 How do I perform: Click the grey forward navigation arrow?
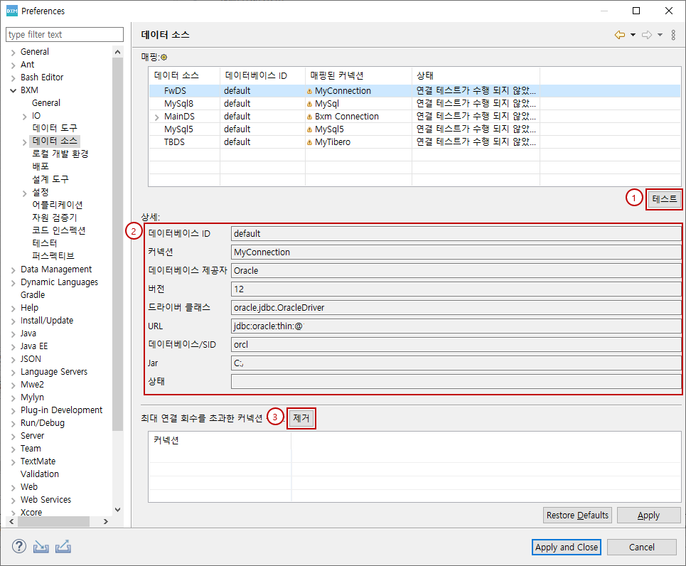point(647,35)
